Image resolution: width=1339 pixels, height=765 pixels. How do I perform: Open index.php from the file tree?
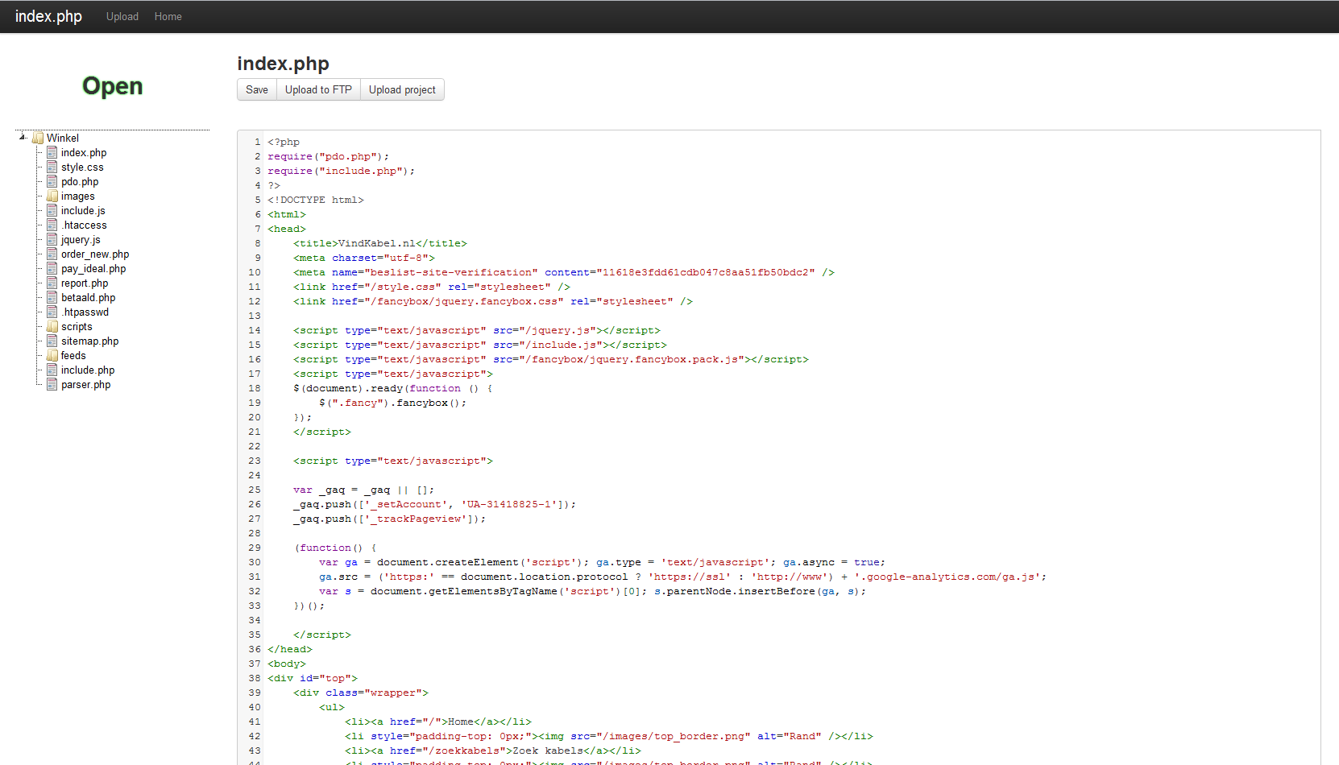(84, 152)
